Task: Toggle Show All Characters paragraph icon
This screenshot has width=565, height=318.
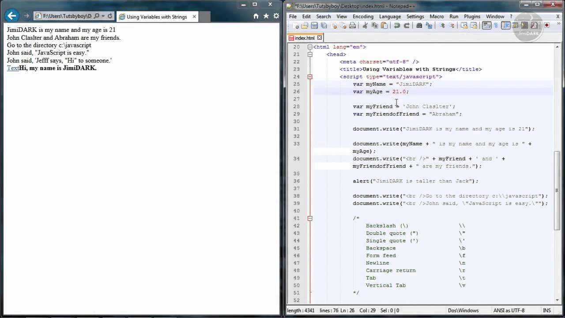Action: [496, 26]
